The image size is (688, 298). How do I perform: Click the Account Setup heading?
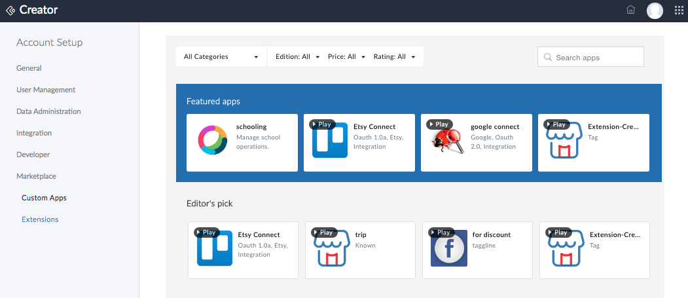pyautogui.click(x=50, y=43)
